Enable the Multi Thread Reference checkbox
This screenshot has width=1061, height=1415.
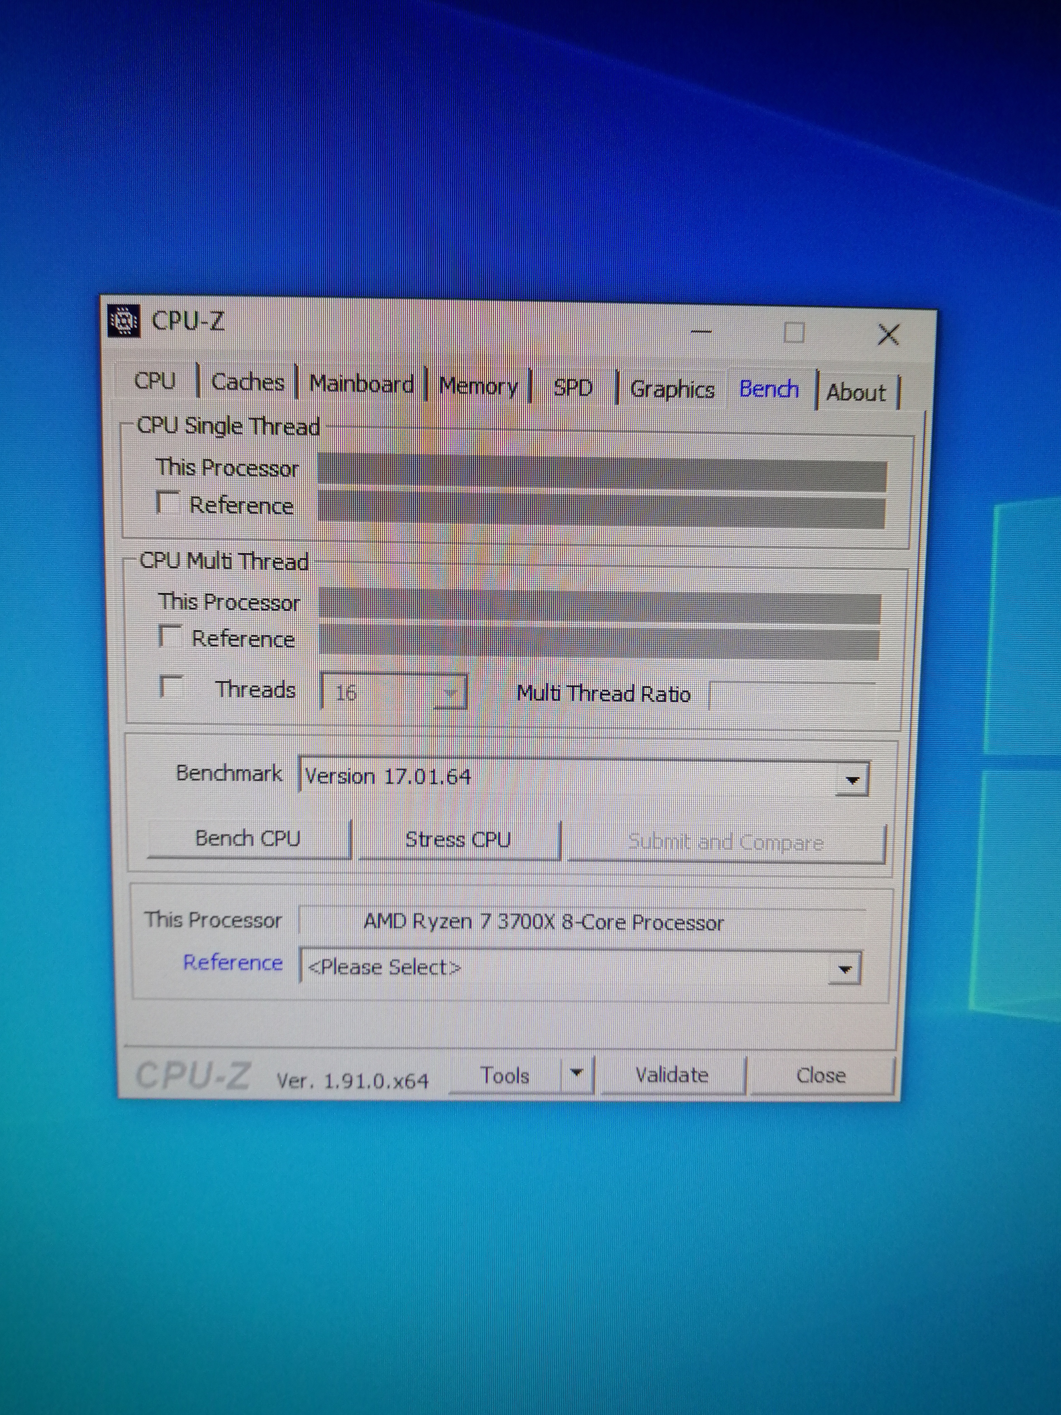pyautogui.click(x=169, y=636)
